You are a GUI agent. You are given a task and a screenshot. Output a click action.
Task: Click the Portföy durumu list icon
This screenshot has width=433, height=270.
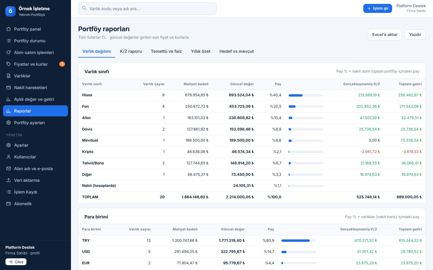click(8, 41)
